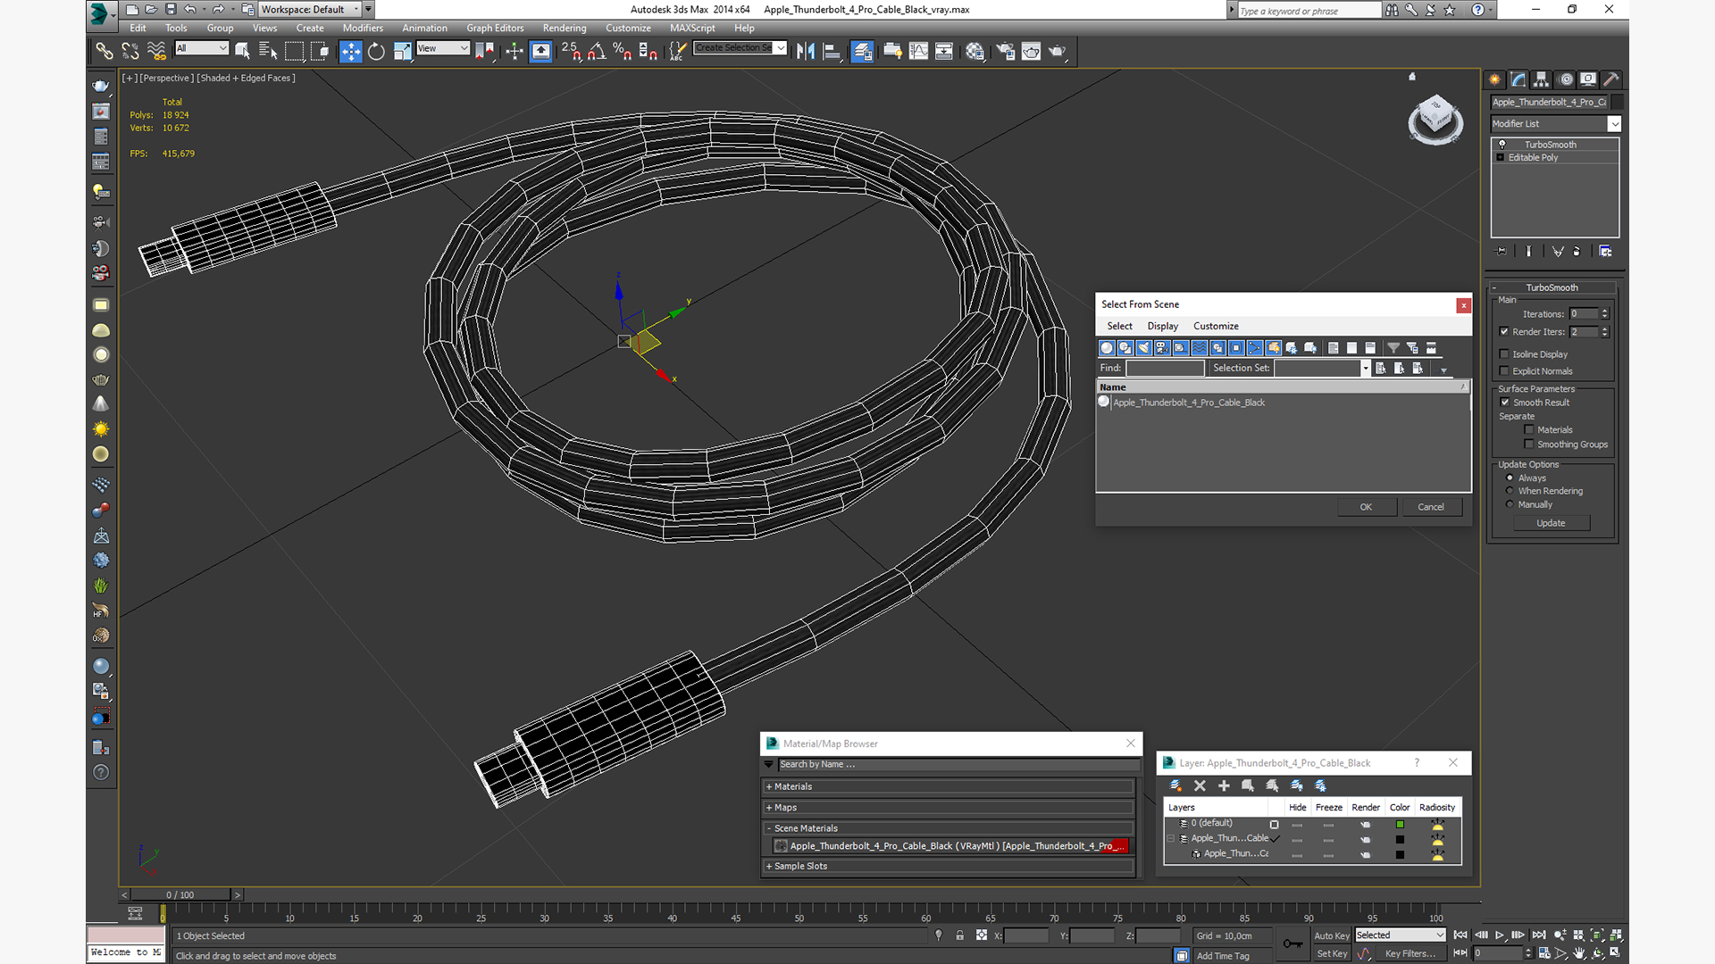
Task: Click Delete Layer X icon in Layer dialog
Action: pyautogui.click(x=1200, y=785)
